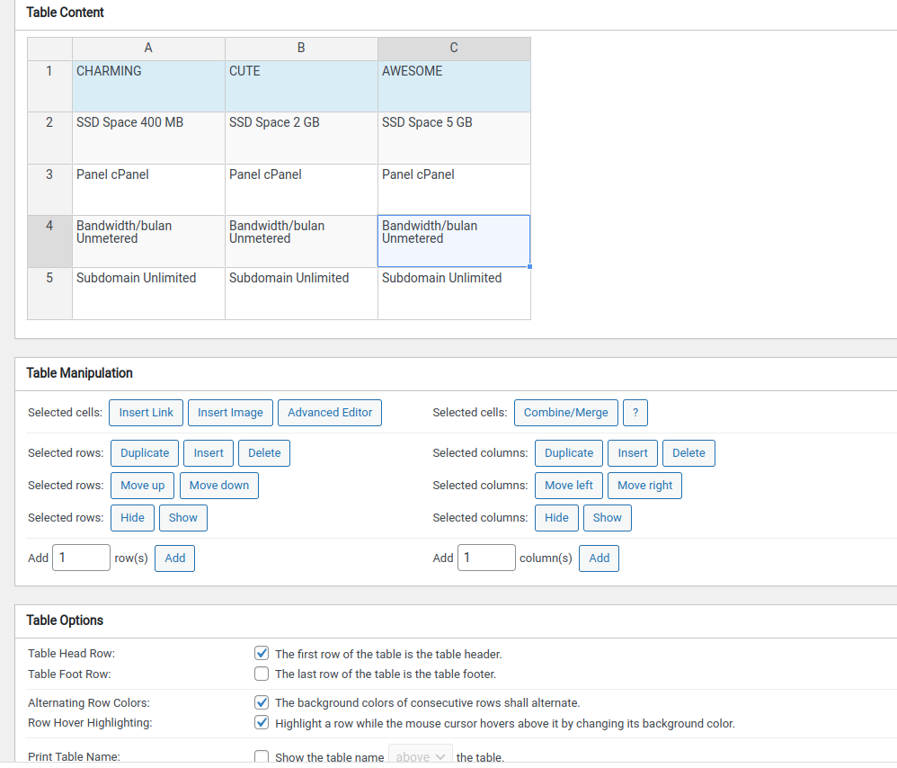Enable the Table Foot Row checkbox

tap(262, 674)
